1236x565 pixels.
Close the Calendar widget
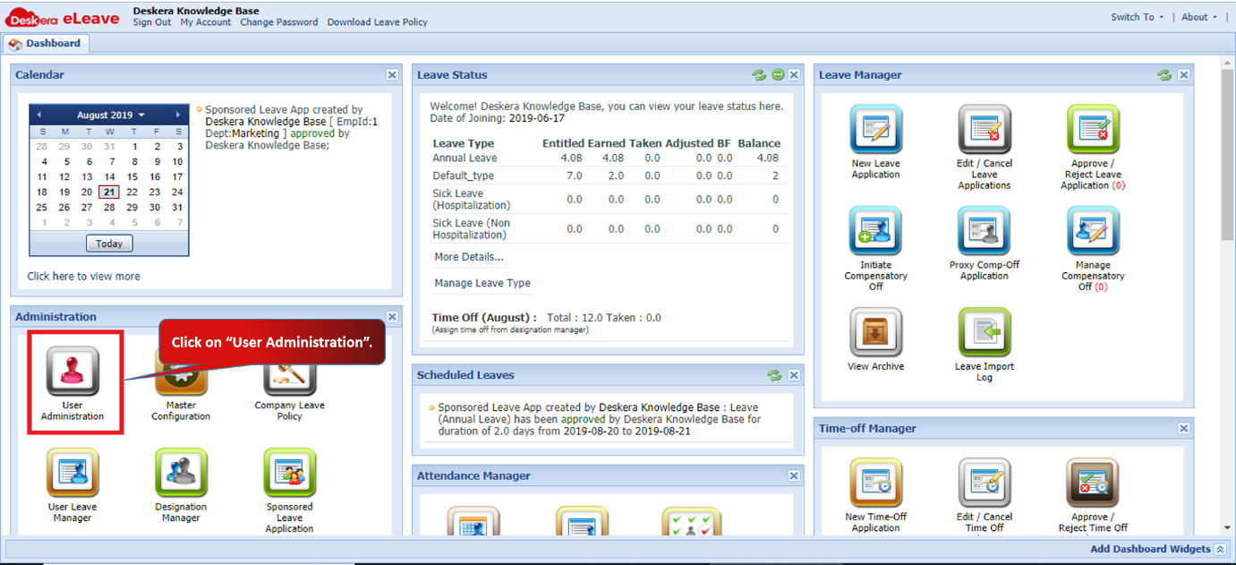[392, 75]
